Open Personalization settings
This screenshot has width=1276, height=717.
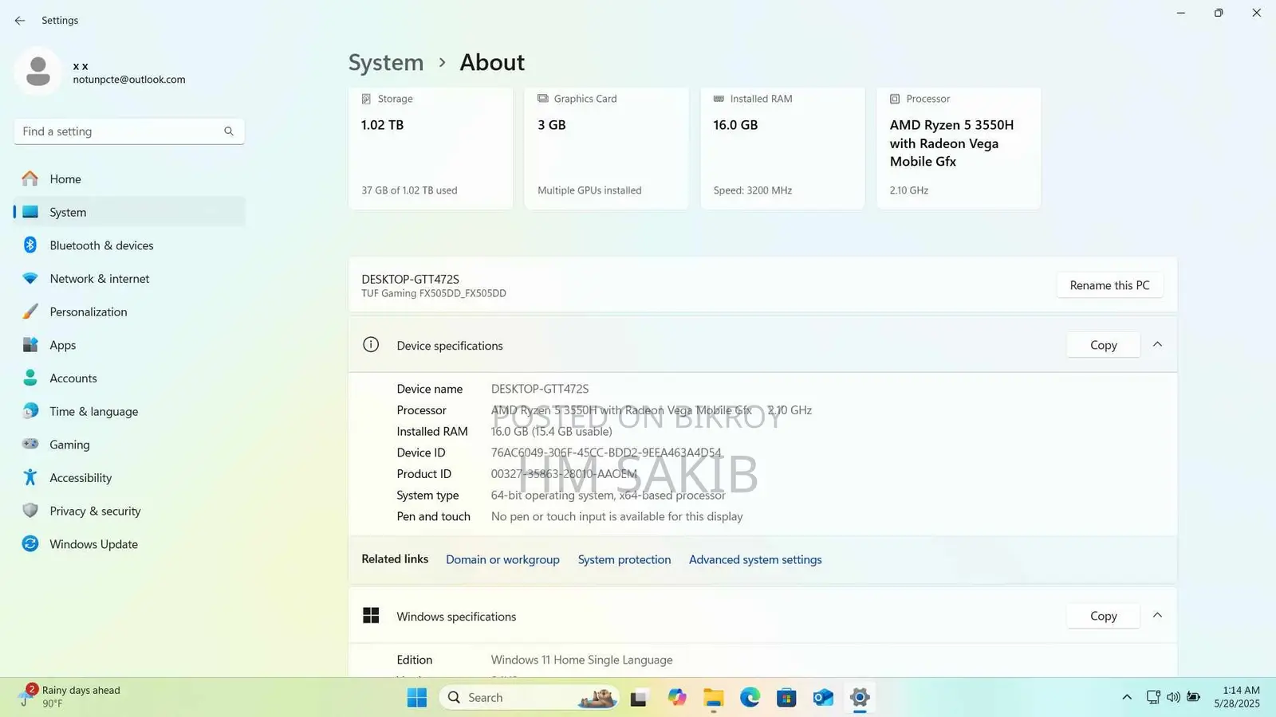click(x=129, y=311)
